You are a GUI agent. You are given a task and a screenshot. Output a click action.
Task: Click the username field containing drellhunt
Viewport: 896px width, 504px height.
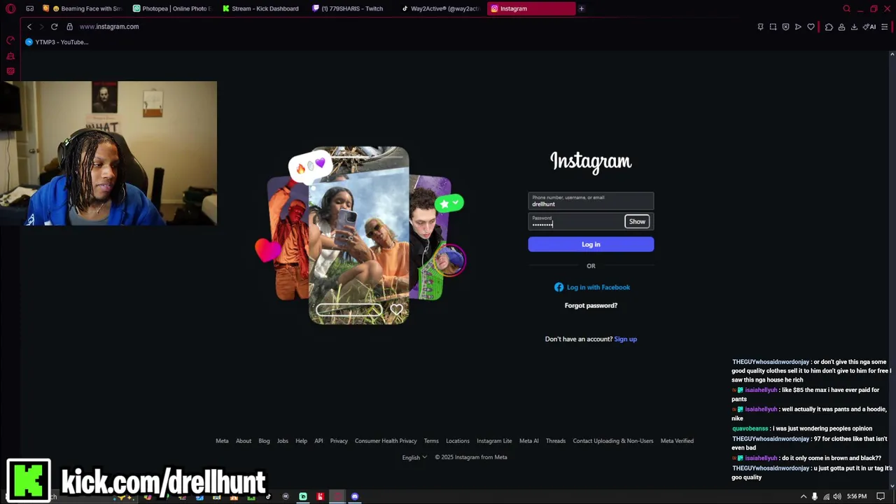point(591,201)
